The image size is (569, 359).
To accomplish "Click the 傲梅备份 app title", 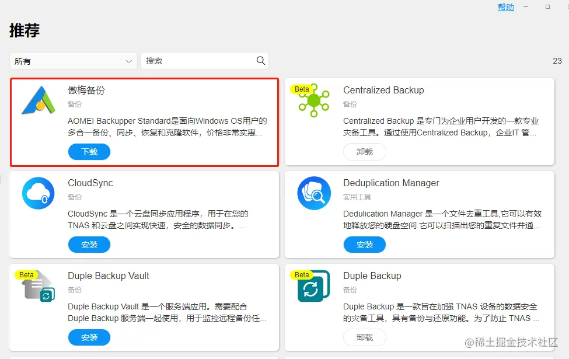I will pyautogui.click(x=86, y=90).
